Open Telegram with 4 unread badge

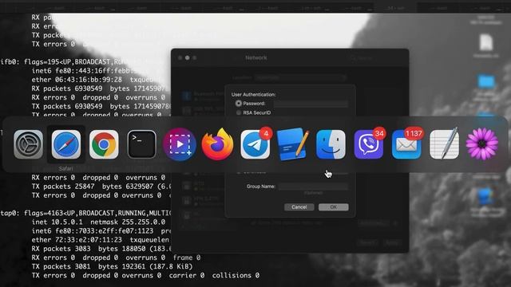click(255, 144)
